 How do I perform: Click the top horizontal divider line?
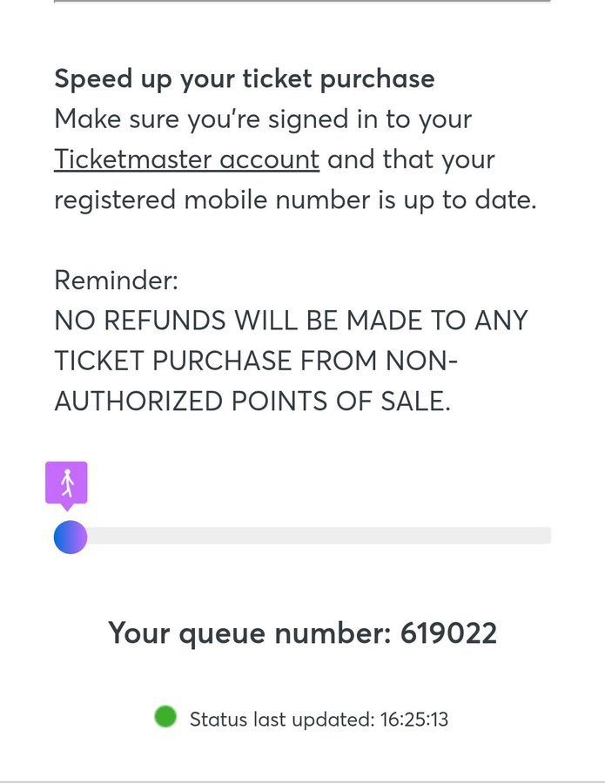(302, 2)
